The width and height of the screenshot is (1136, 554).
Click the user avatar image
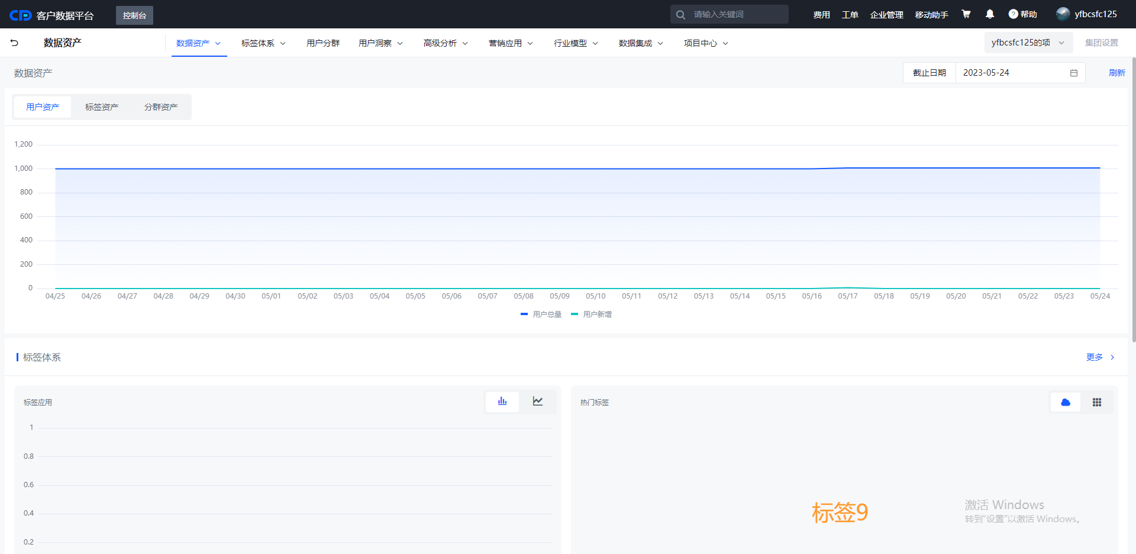click(x=1063, y=14)
